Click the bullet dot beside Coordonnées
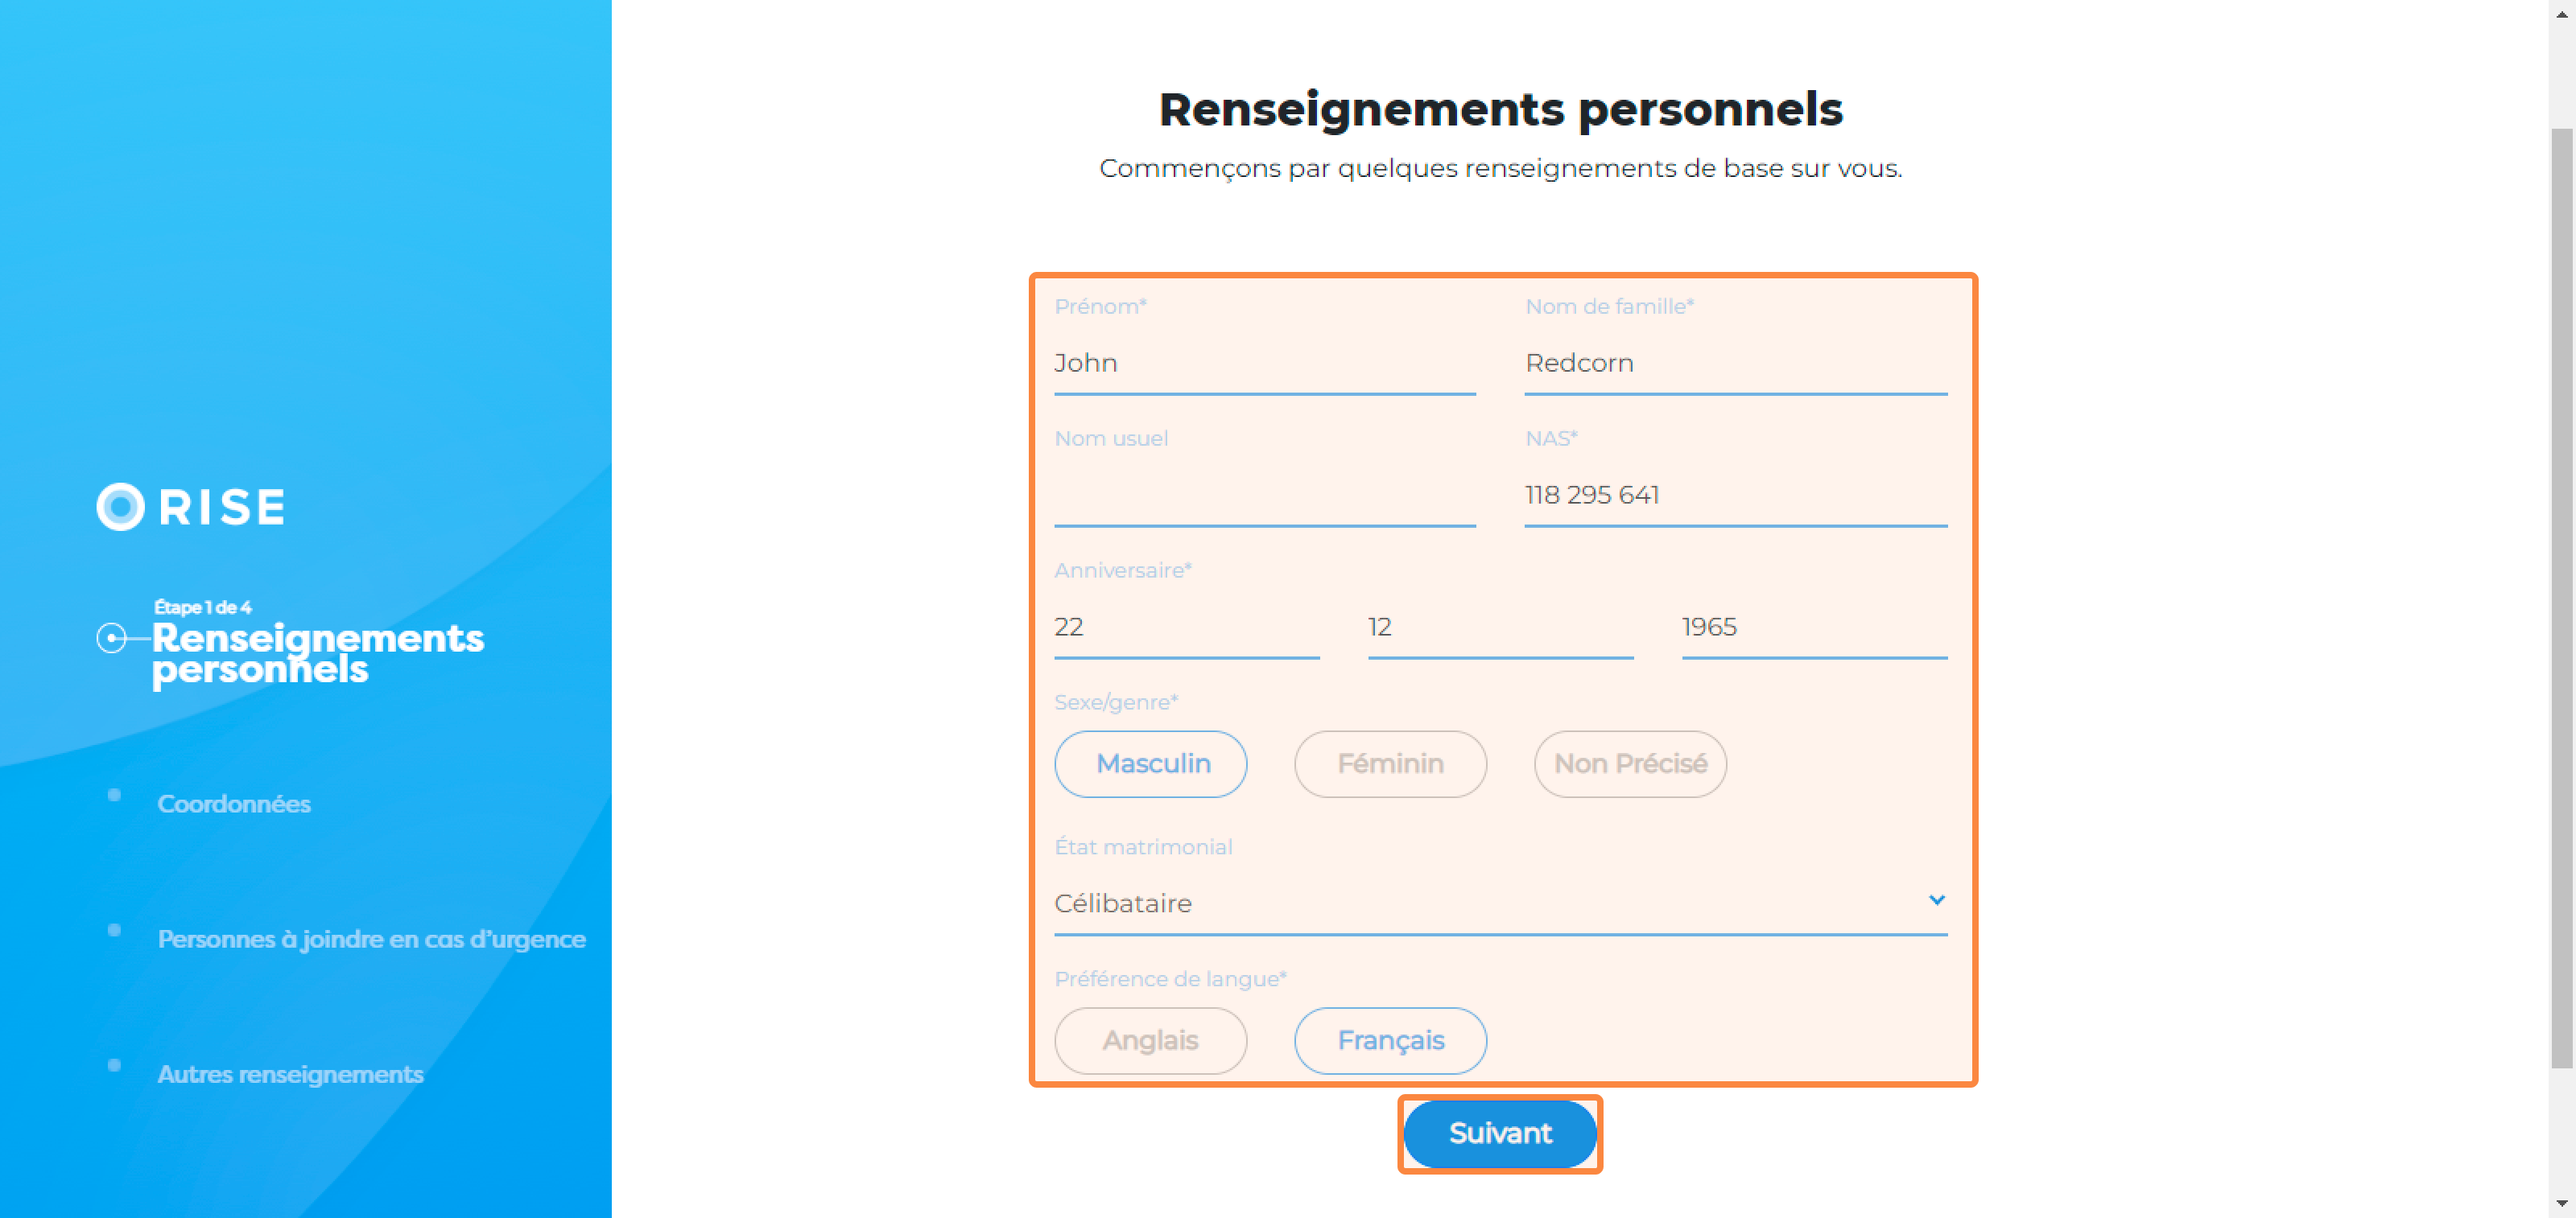The image size is (2576, 1218). pyautogui.click(x=114, y=796)
